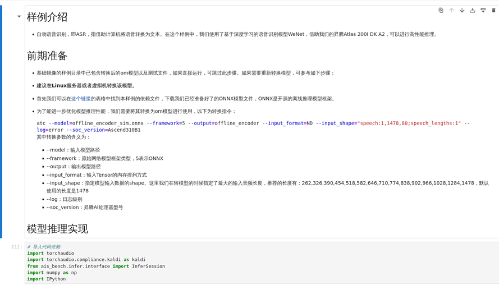Image resolution: width=499 pixels, height=285 pixels.
Task: Click the 模型推理实现 heading
Action: pyautogui.click(x=57, y=229)
